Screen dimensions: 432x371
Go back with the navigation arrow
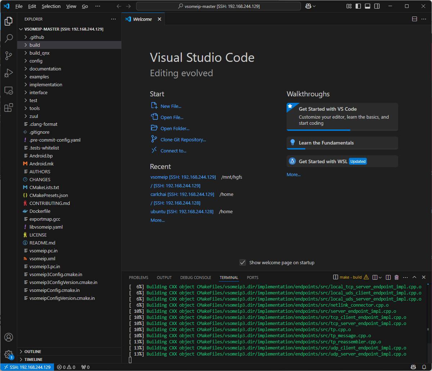pyautogui.click(x=119, y=6)
